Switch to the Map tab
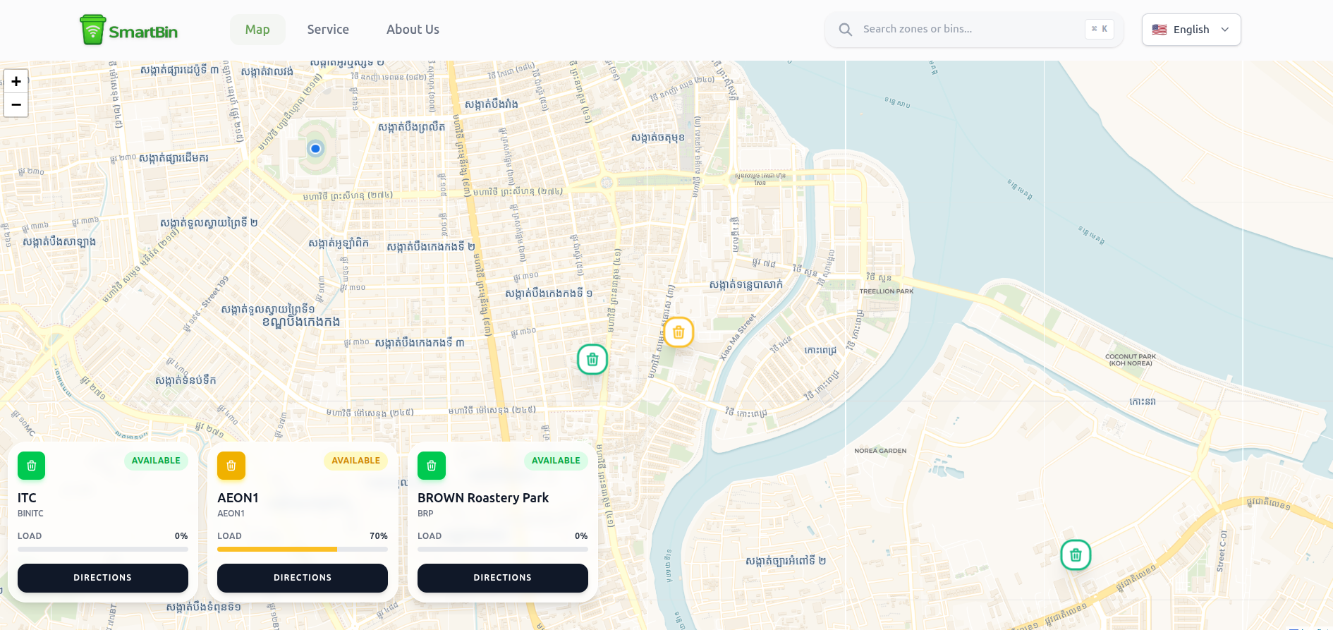Image resolution: width=1333 pixels, height=630 pixels. 257,30
